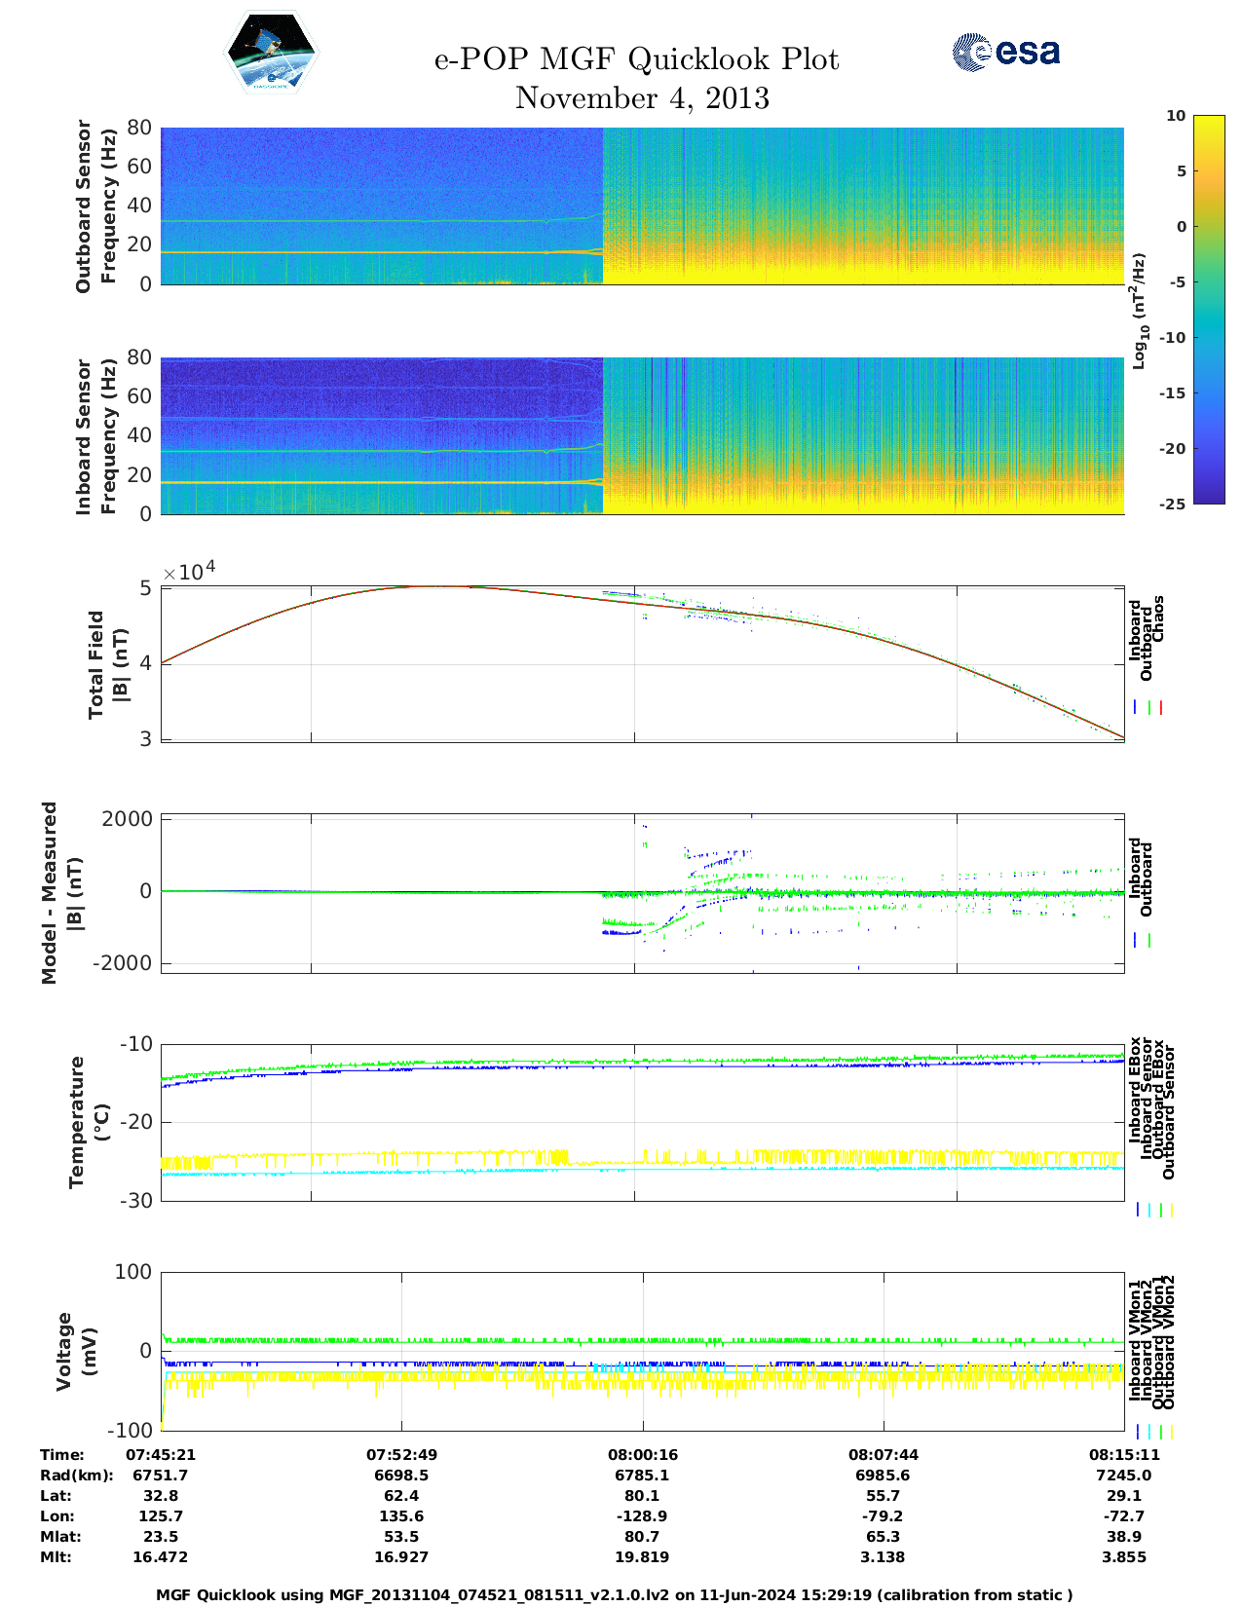1242x1607 pixels.
Task: Click the November 4, 2013 date text
Action: click(x=642, y=98)
